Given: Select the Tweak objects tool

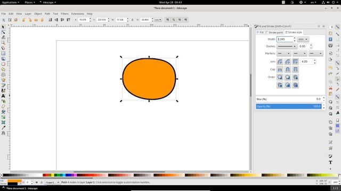Looking at the screenshot, I should (x=3, y=38).
